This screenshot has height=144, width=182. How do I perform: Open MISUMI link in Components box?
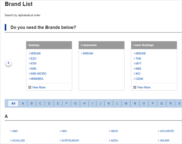[x=88, y=53]
